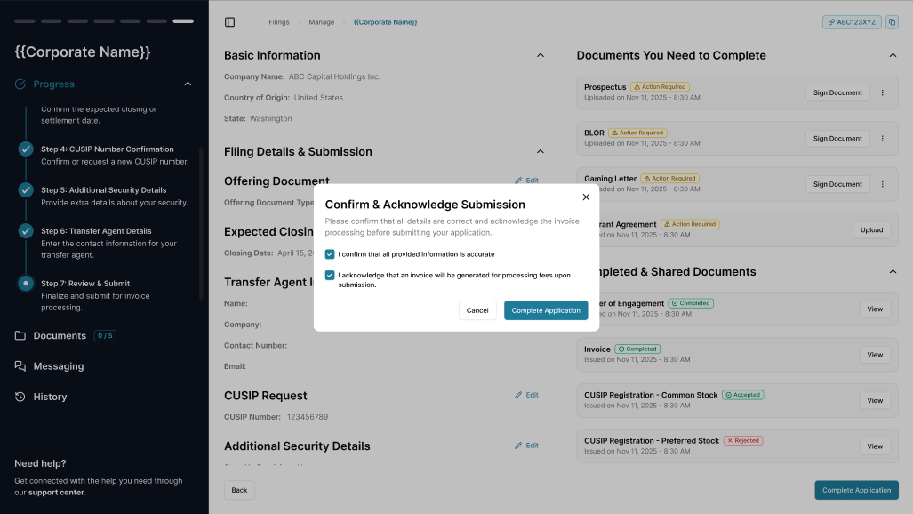The height and width of the screenshot is (514, 913).
Task: Uncheck 'I confirm all provided information is accurate'
Action: click(x=330, y=254)
